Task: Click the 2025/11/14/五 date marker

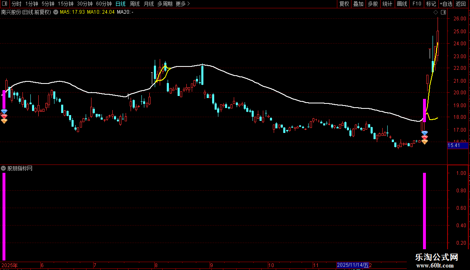Action: tap(353, 265)
